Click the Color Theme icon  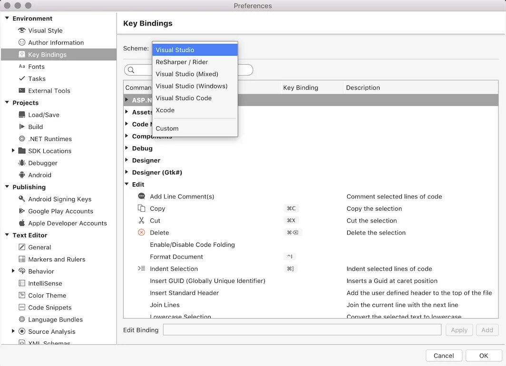[22, 295]
